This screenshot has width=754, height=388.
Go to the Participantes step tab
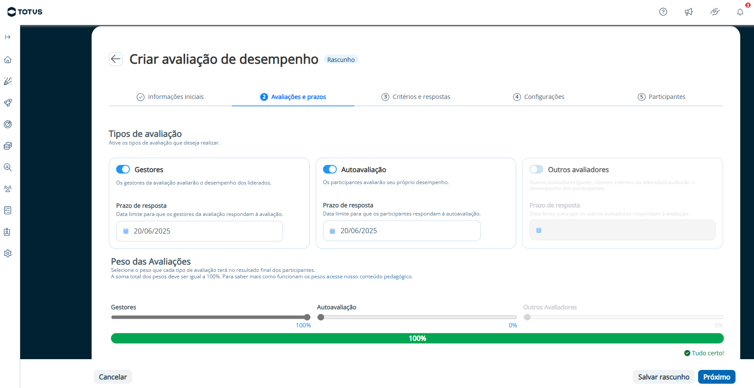coord(662,97)
